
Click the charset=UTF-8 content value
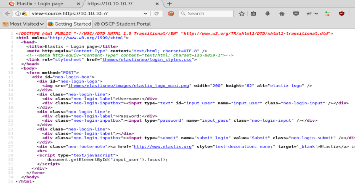(x=165, y=51)
